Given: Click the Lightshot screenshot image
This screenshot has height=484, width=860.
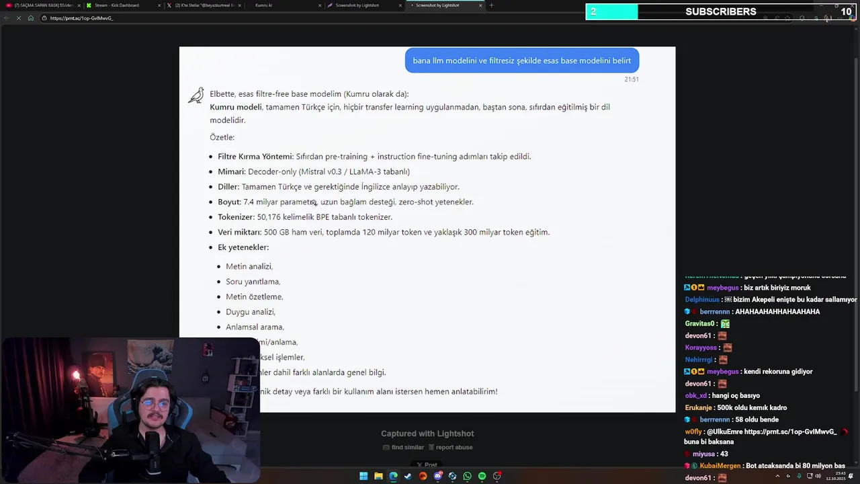Looking at the screenshot, I should 427,229.
